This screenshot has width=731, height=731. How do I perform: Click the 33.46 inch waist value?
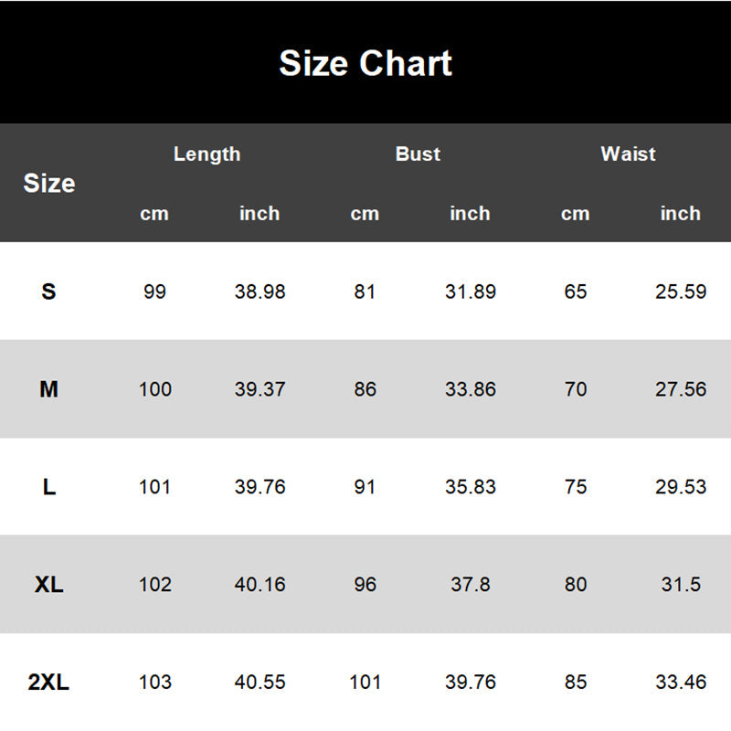pyautogui.click(x=681, y=682)
